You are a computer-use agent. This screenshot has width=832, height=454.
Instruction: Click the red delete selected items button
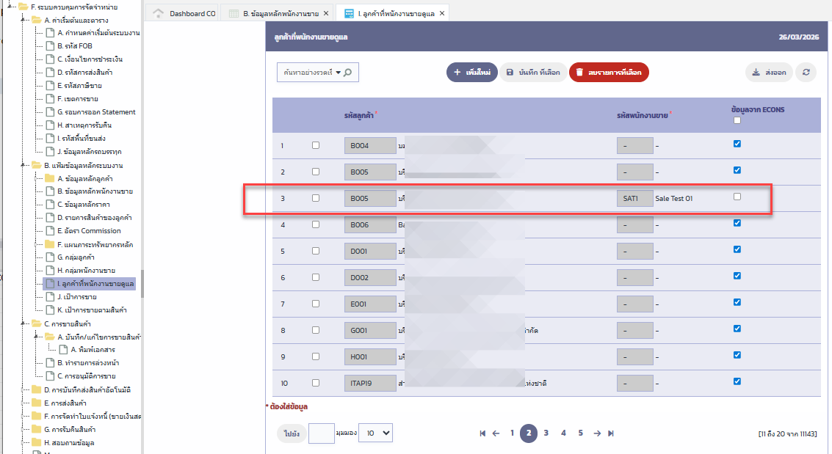[x=609, y=73]
